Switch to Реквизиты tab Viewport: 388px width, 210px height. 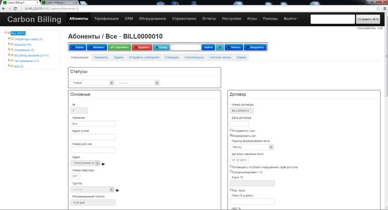(x=101, y=58)
